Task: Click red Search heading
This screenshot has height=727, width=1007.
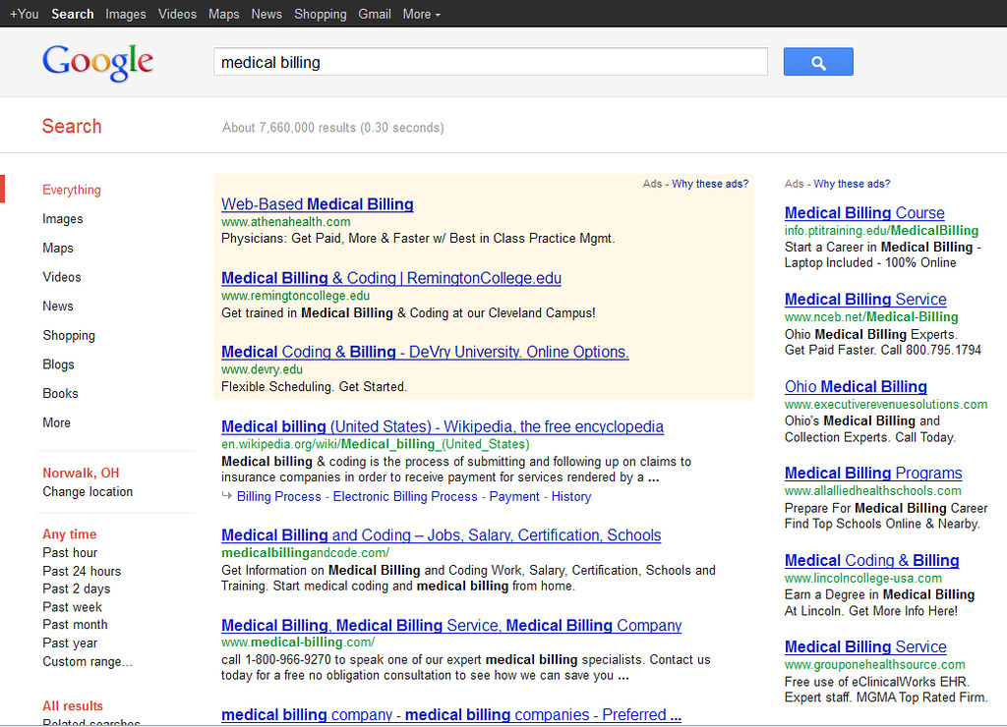Action: [72, 127]
